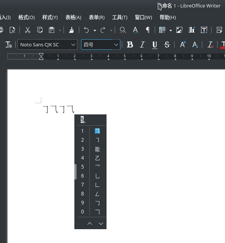This screenshot has height=243, width=225.
Task: Open the Paste options dropdown arrow
Action: point(60,31)
